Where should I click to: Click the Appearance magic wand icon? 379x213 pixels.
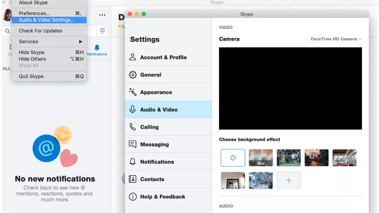(133, 92)
